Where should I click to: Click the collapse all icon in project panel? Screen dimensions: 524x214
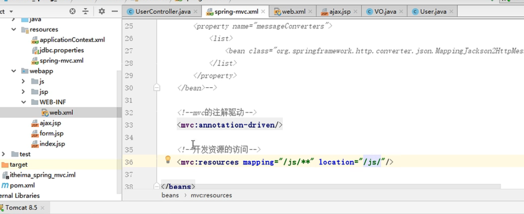85,11
